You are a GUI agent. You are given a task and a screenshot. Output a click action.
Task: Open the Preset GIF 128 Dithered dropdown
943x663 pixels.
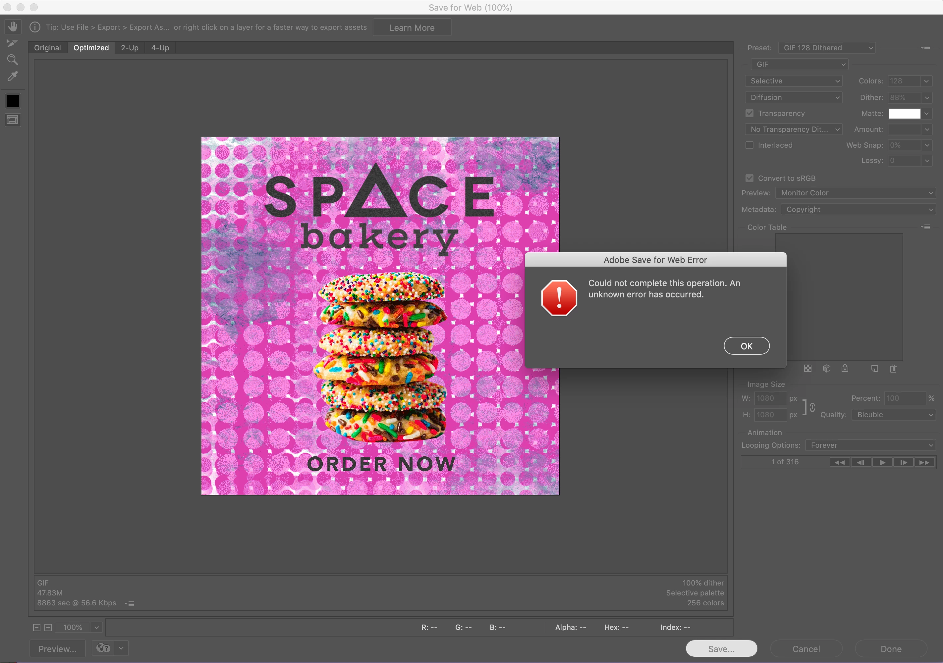pos(826,48)
